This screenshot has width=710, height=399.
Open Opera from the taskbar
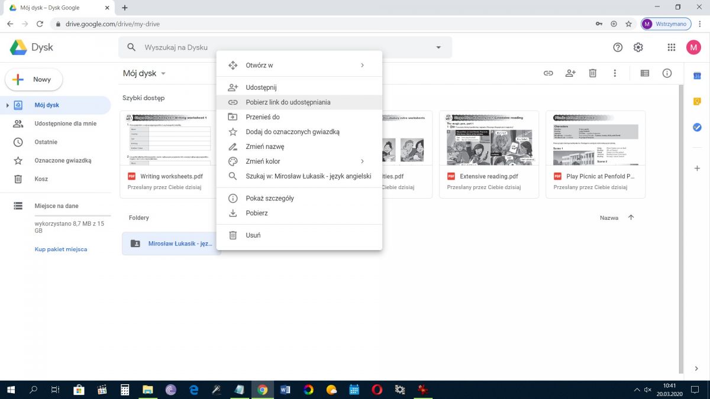click(377, 390)
